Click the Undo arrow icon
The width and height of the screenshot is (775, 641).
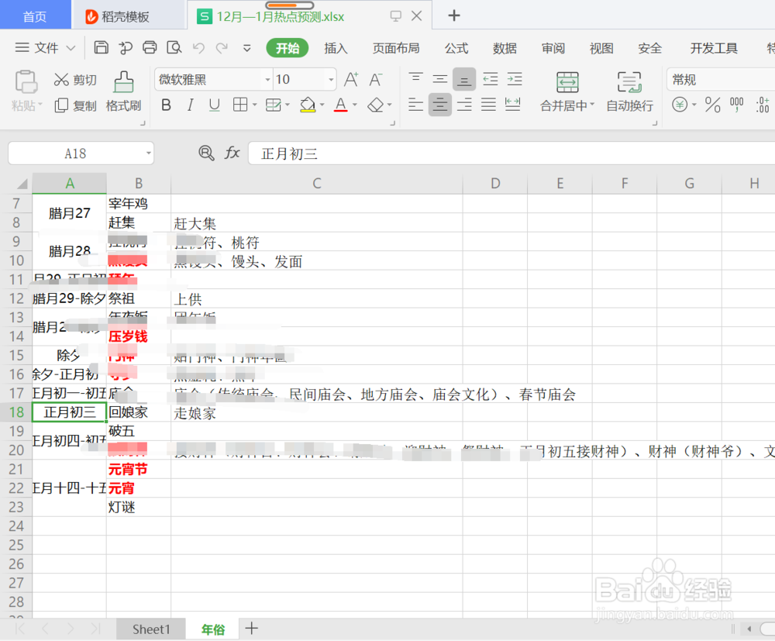[198, 47]
